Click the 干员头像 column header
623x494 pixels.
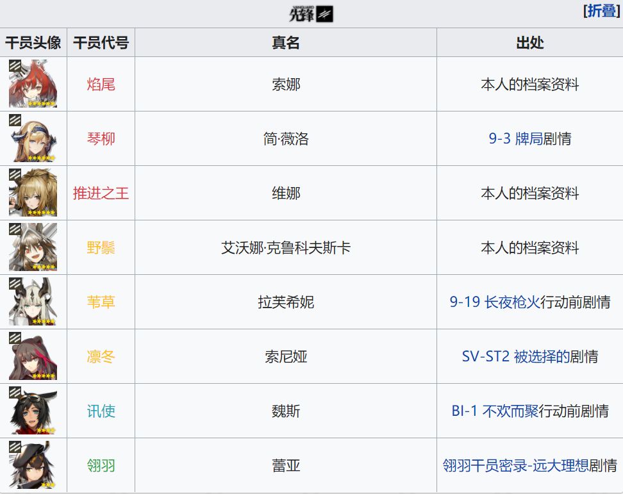coord(33,42)
